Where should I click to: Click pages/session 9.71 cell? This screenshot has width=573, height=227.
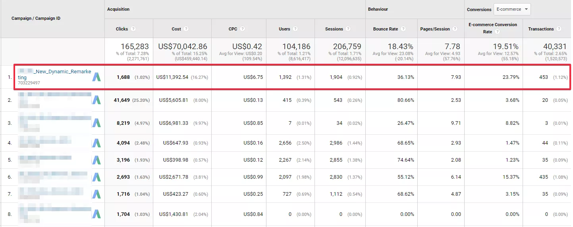coord(456,123)
